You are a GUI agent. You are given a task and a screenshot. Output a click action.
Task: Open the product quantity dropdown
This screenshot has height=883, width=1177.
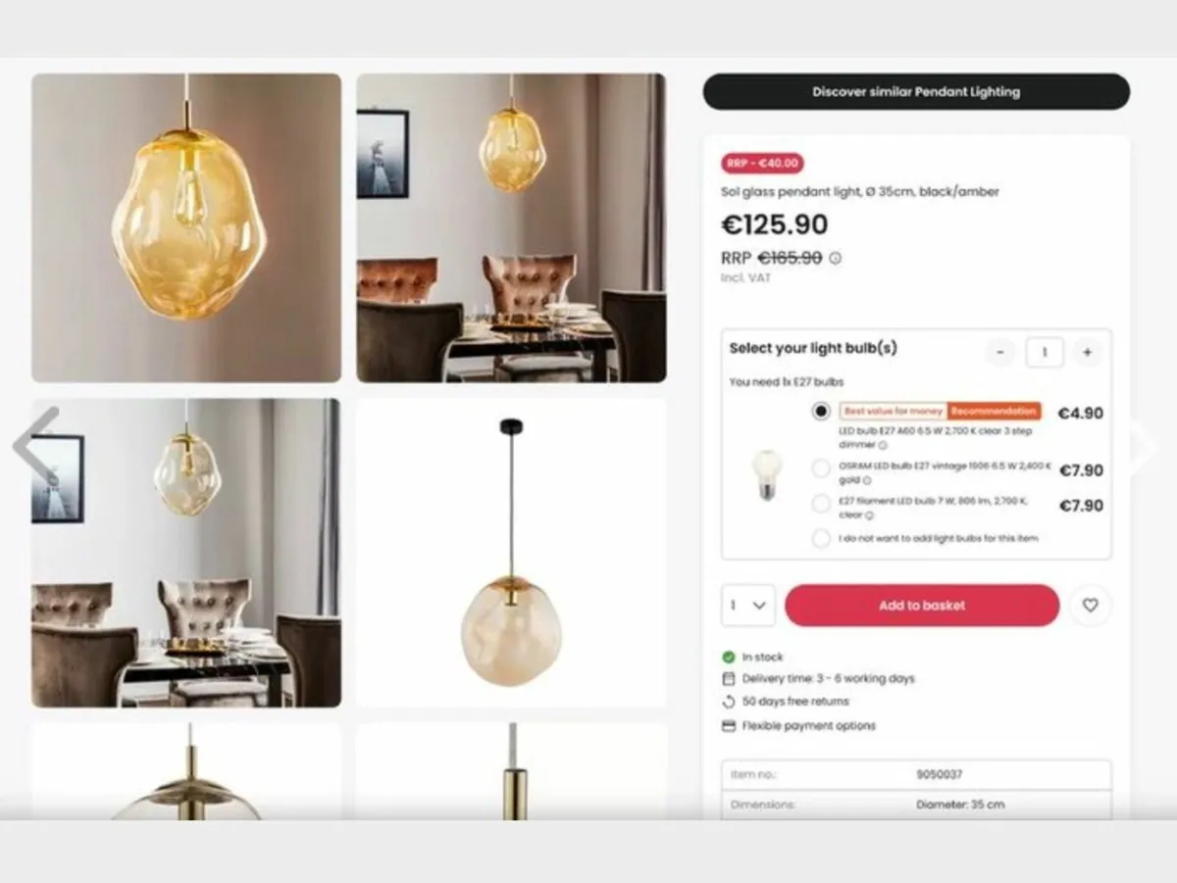click(748, 606)
